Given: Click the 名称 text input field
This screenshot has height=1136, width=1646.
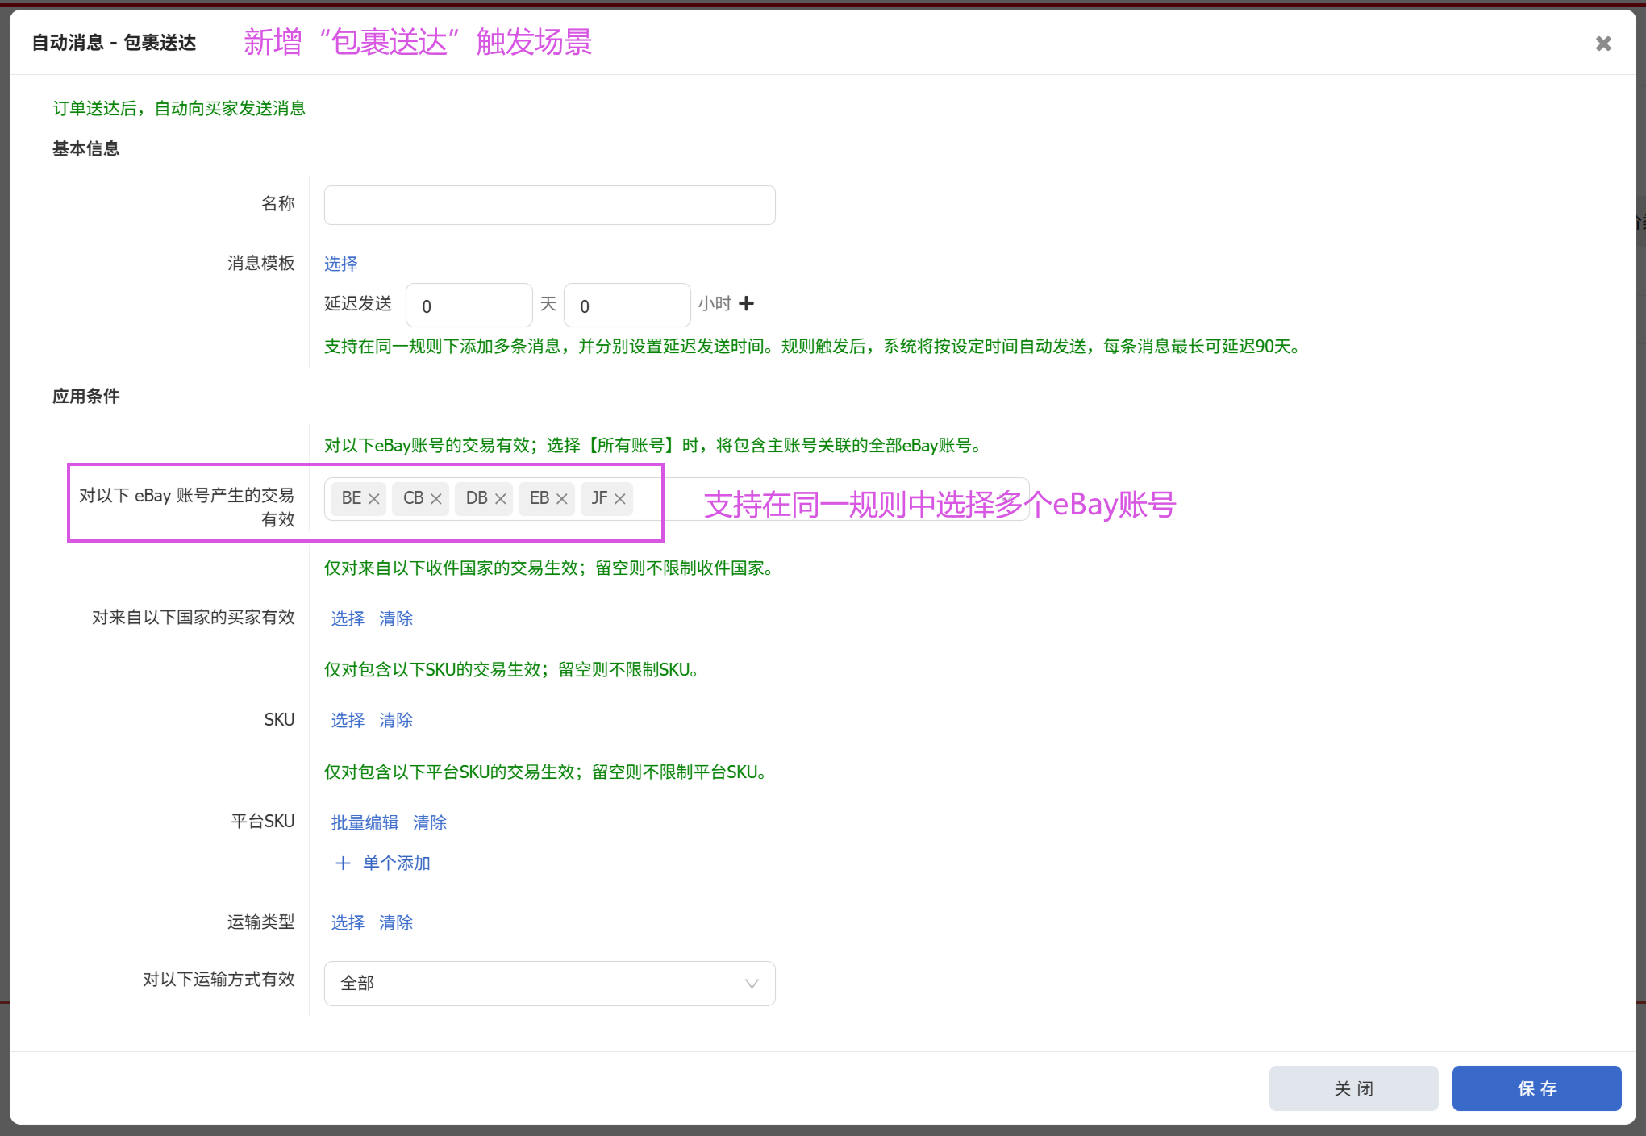Looking at the screenshot, I should (x=549, y=206).
